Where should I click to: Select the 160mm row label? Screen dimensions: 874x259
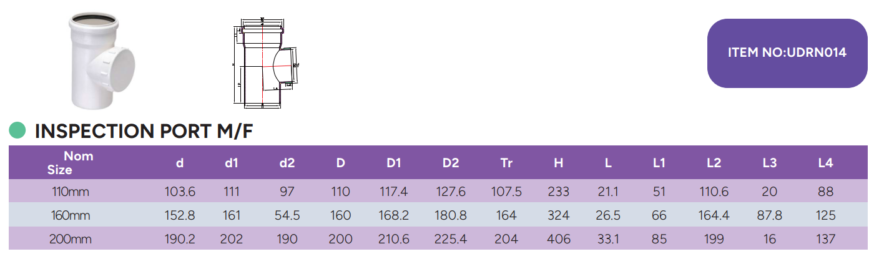72,216
